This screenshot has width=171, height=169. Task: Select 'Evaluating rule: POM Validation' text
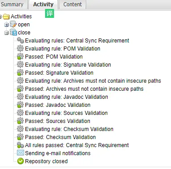click(x=63, y=49)
